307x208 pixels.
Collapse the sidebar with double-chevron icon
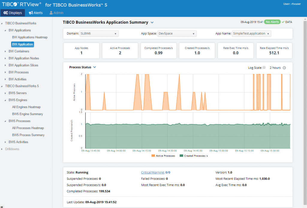coord(2,207)
